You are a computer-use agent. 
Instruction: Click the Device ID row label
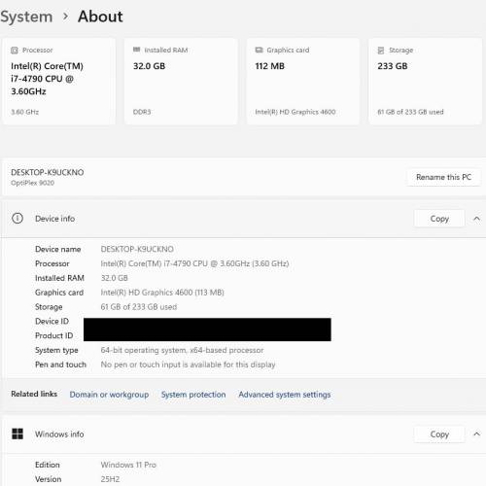[x=52, y=321]
